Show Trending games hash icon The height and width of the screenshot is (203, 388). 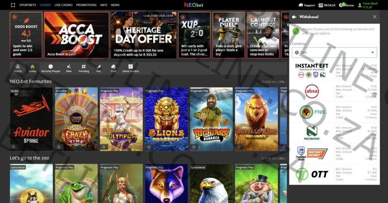point(84,67)
